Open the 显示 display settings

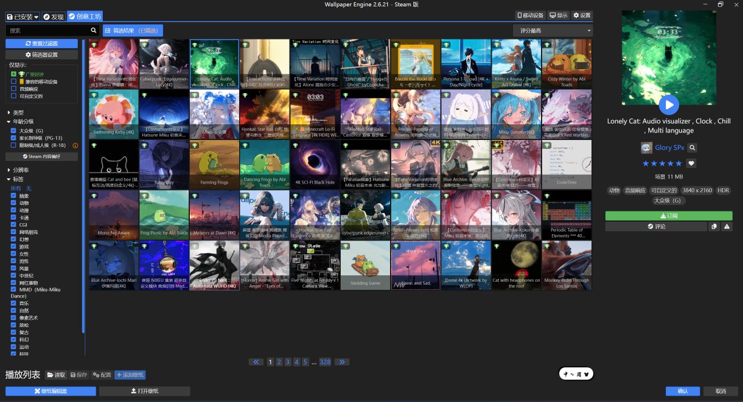(x=558, y=15)
